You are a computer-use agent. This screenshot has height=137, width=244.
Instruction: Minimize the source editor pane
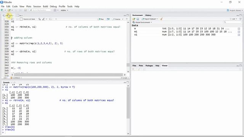tap(125, 15)
